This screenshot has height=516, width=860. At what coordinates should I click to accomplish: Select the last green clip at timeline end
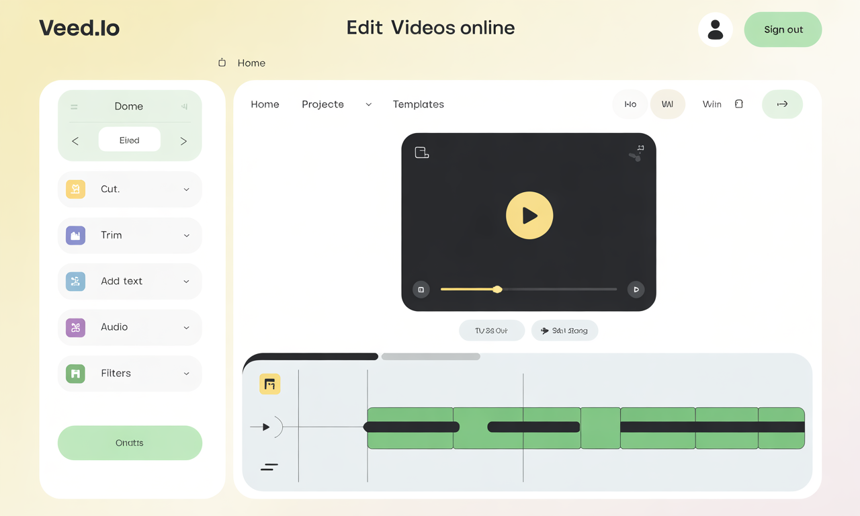pyautogui.click(x=781, y=428)
